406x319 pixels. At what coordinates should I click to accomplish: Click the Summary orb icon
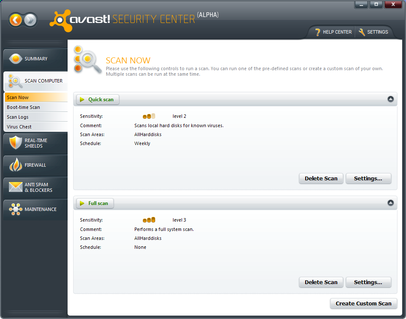click(16, 59)
